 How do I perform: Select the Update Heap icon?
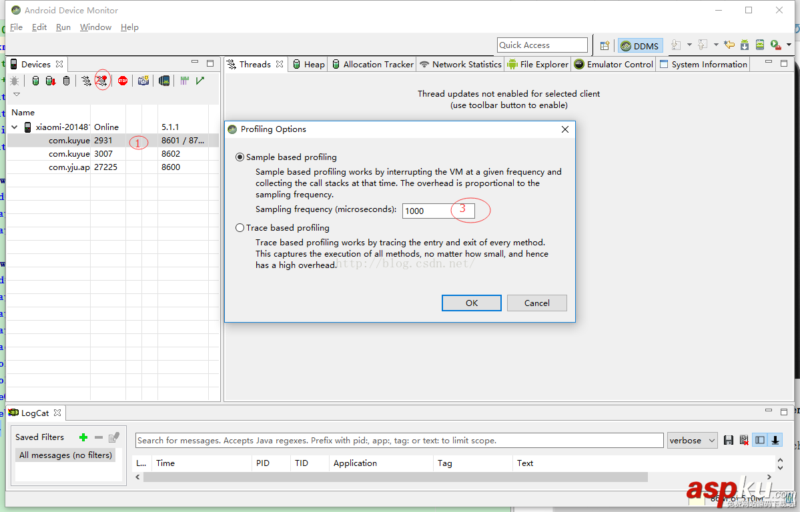[x=35, y=80]
